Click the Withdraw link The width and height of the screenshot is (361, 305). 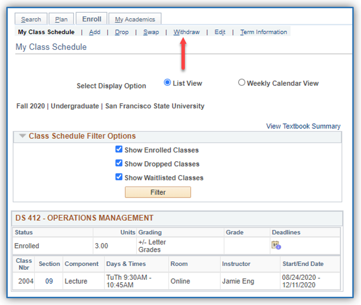(186, 32)
